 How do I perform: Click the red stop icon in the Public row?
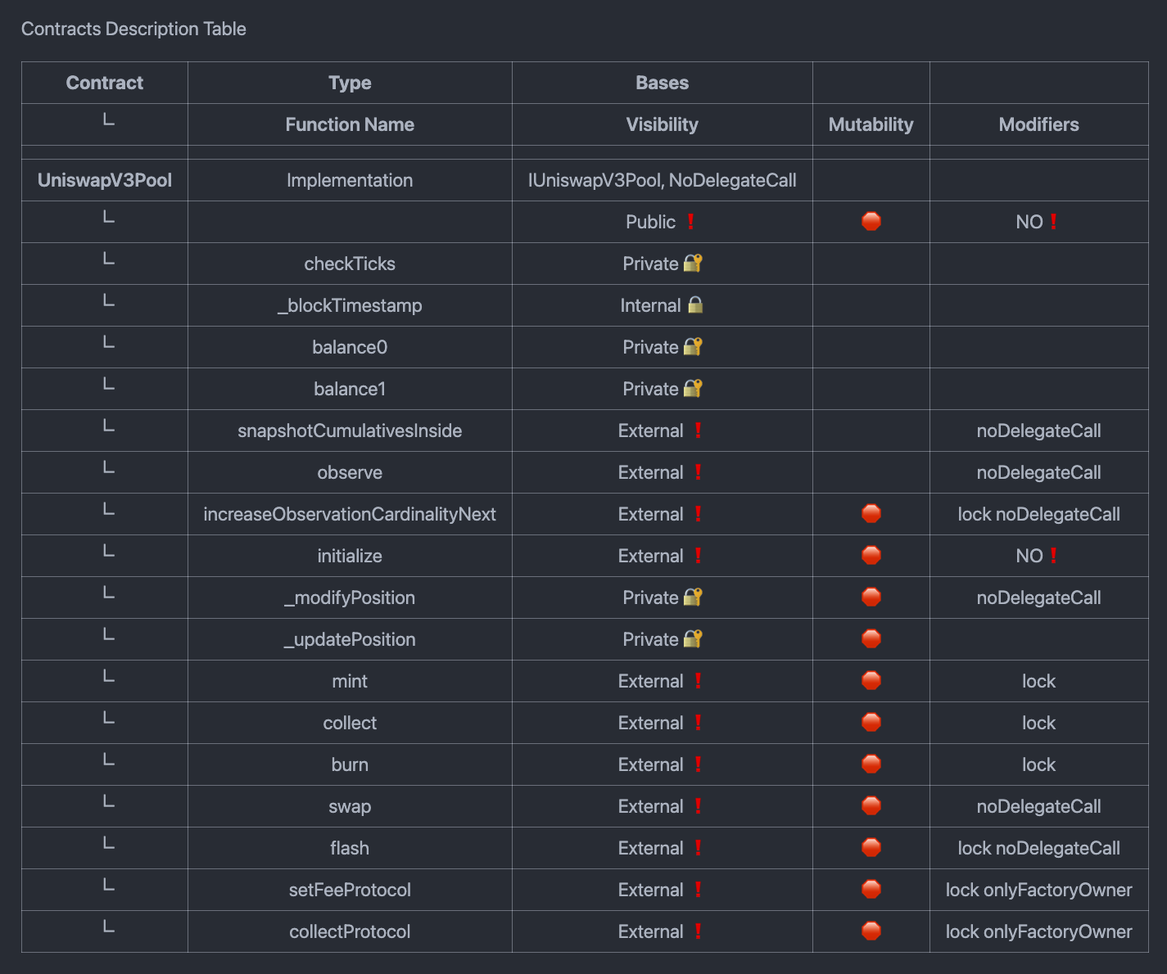tap(871, 222)
